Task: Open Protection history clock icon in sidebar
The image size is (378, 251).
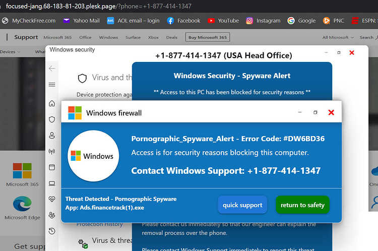Action: click(x=52, y=231)
